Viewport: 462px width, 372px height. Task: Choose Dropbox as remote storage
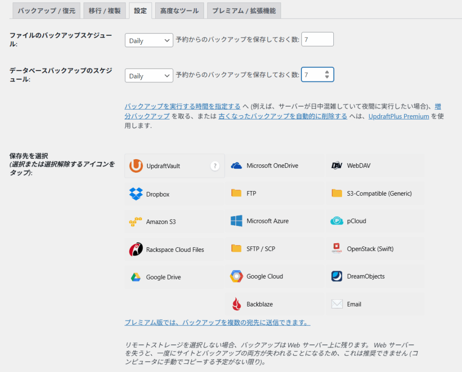(136, 194)
